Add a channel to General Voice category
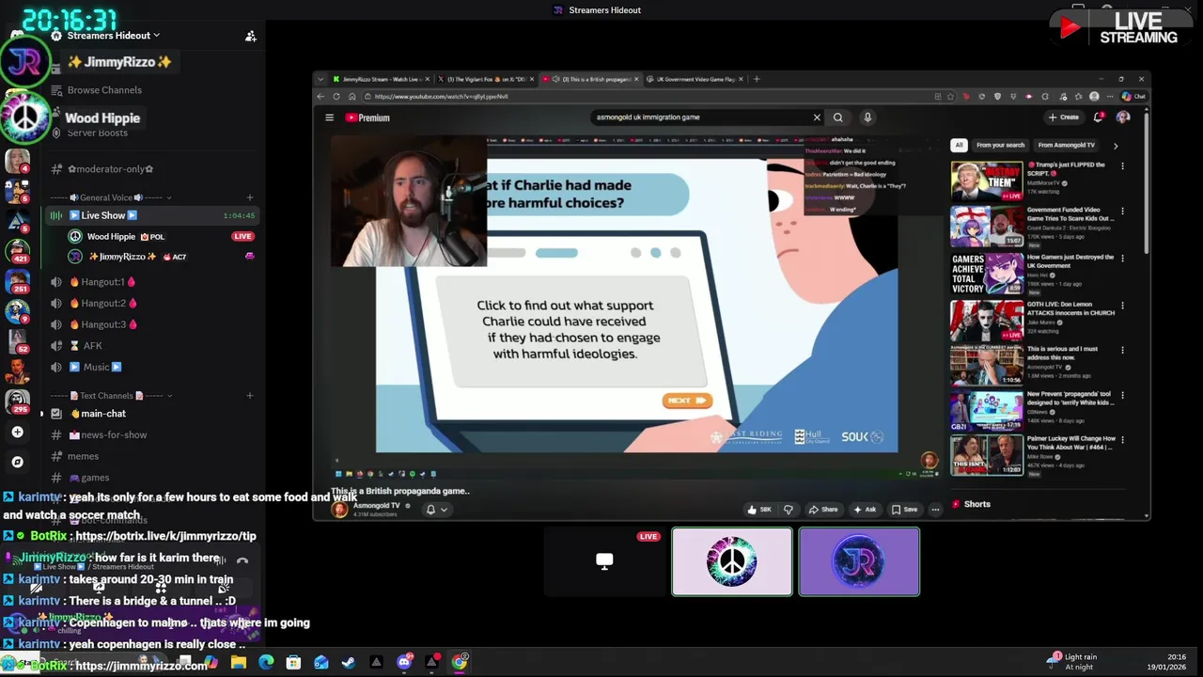This screenshot has width=1203, height=677. point(250,197)
